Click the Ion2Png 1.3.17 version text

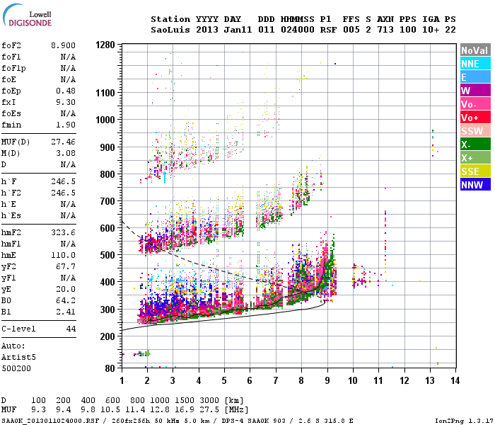pyautogui.click(x=464, y=421)
